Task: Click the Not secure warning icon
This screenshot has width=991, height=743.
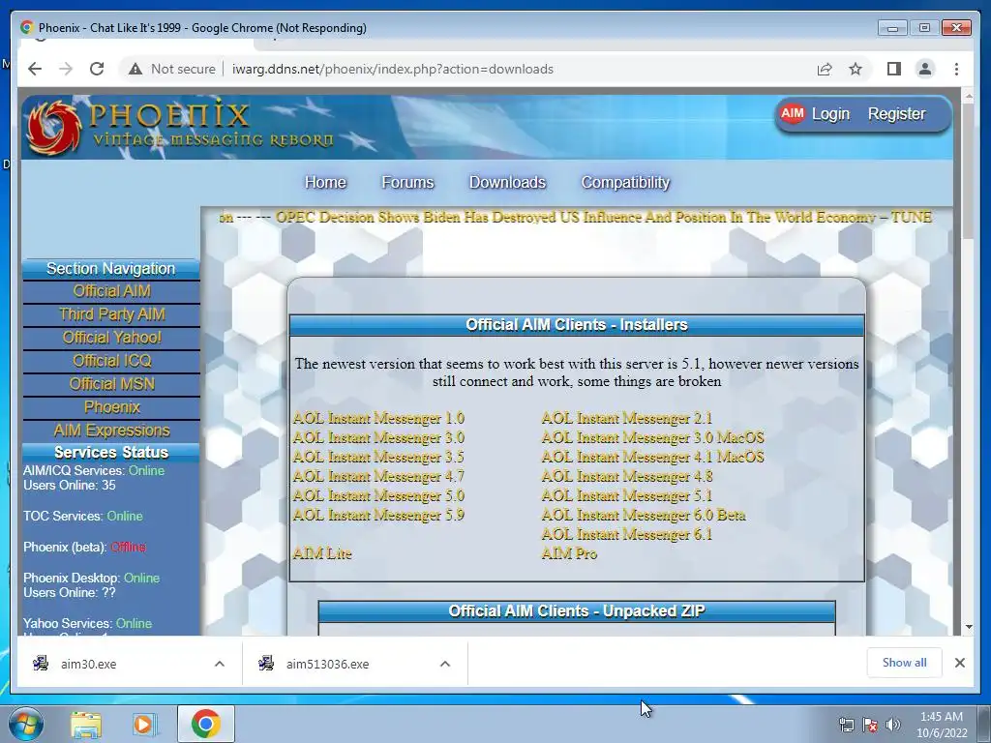Action: (x=135, y=69)
